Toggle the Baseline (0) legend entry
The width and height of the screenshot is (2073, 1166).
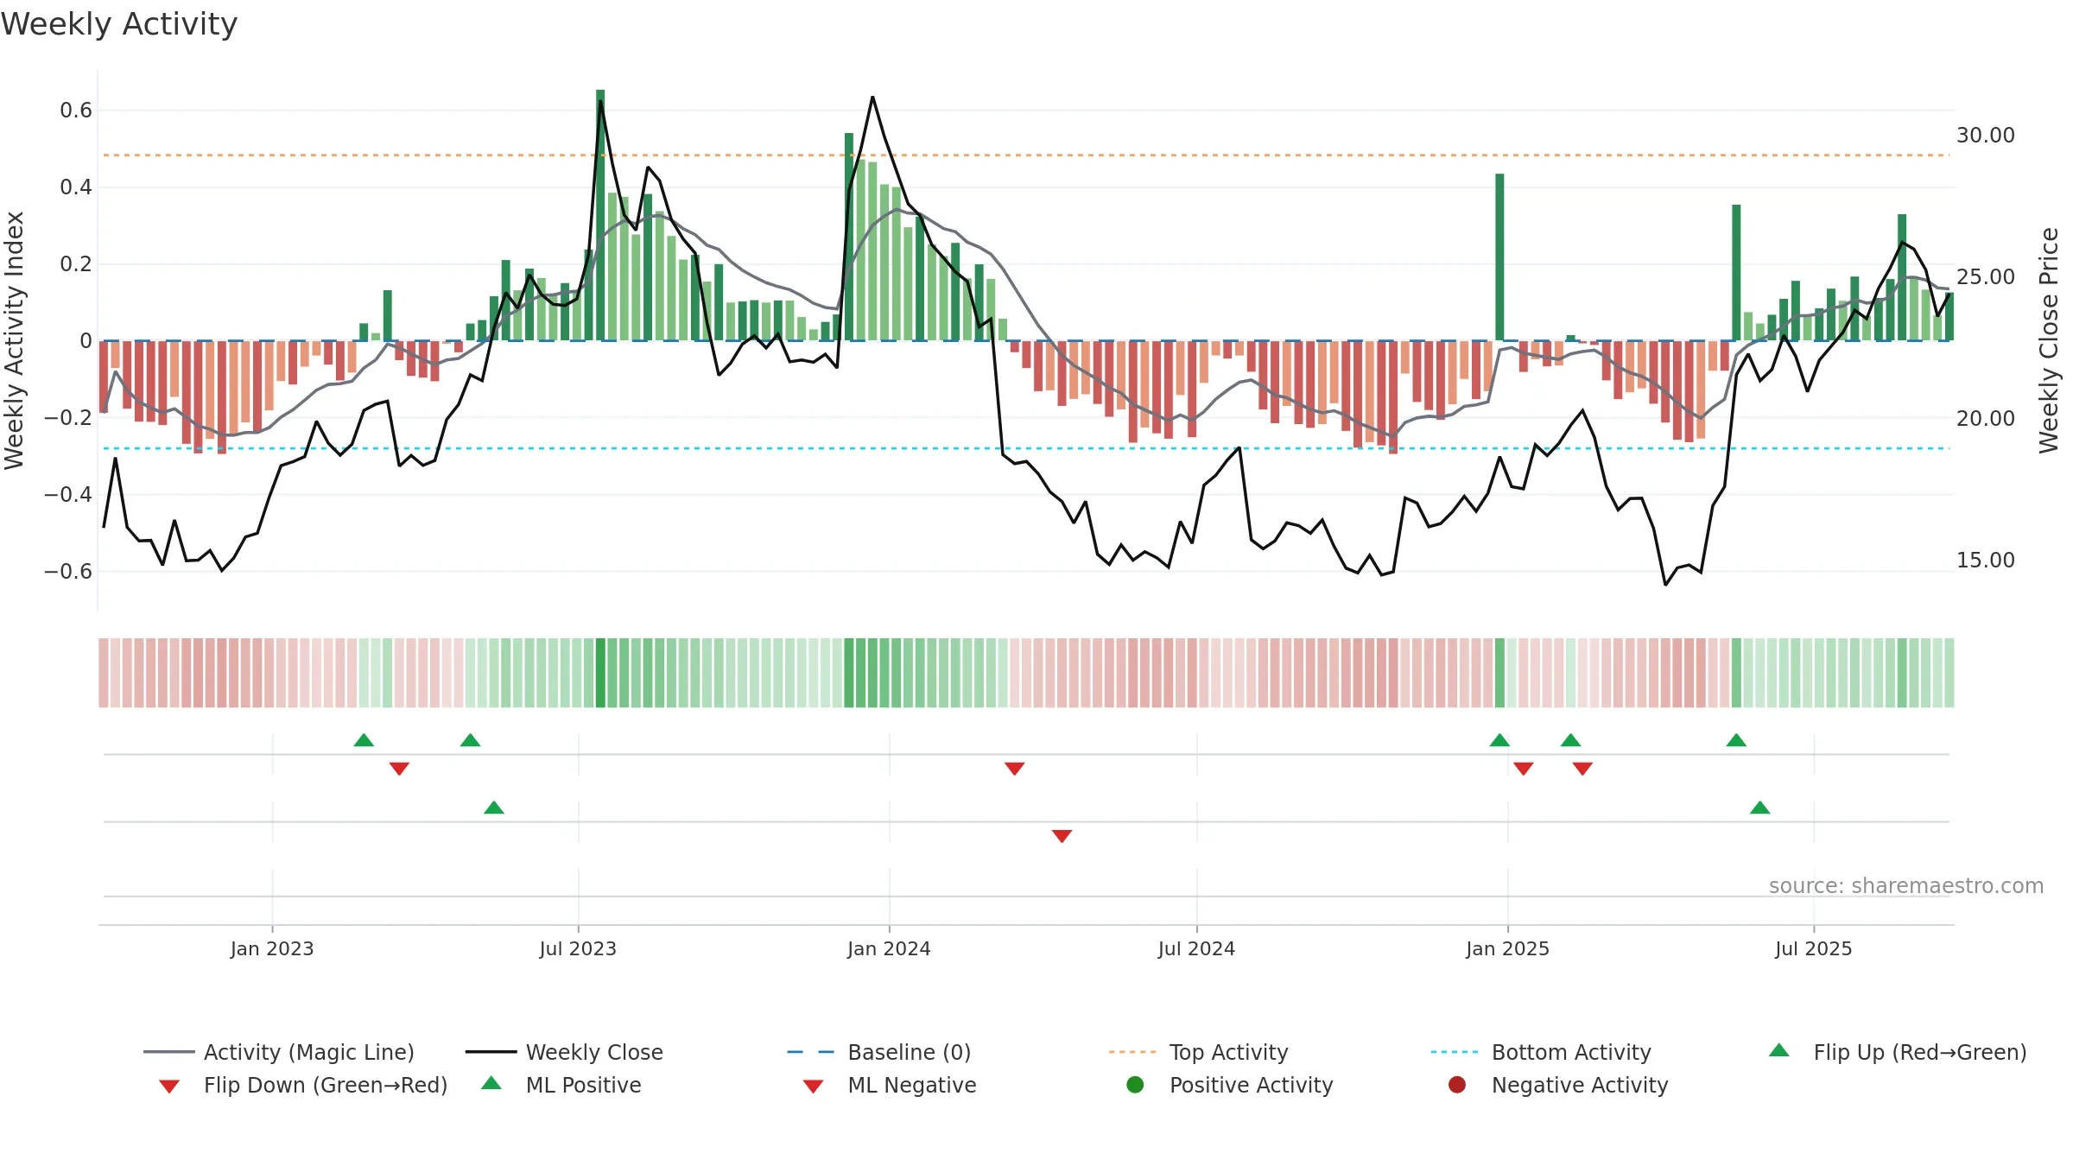[x=879, y=1052]
